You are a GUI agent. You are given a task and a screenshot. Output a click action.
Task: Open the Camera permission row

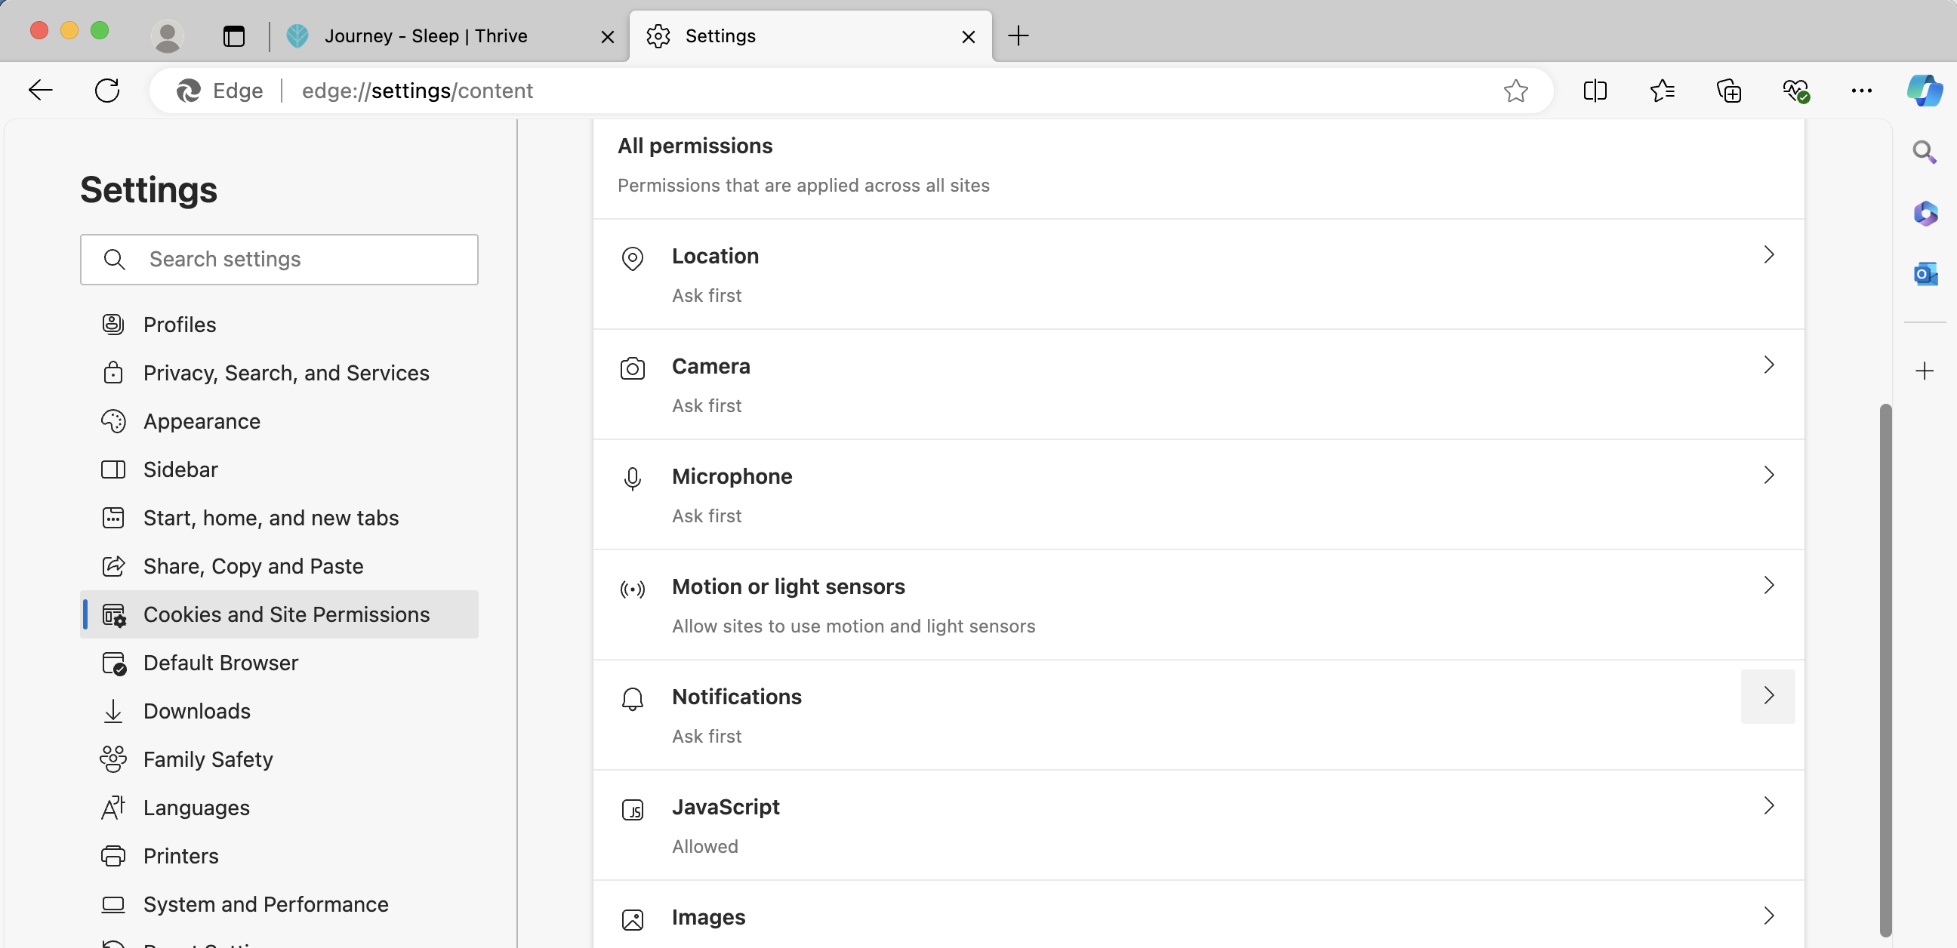(1198, 384)
